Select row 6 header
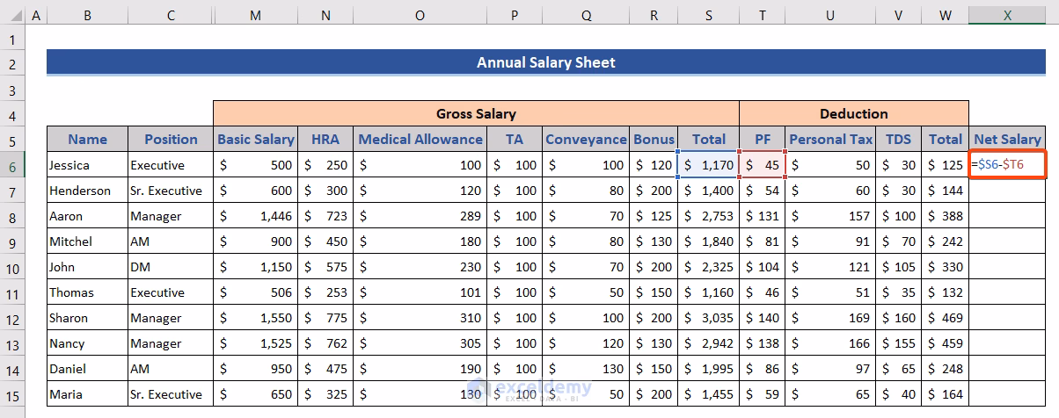This screenshot has width=1059, height=418. (x=12, y=165)
